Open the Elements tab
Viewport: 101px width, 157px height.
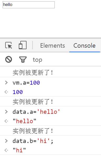coord(53,46)
